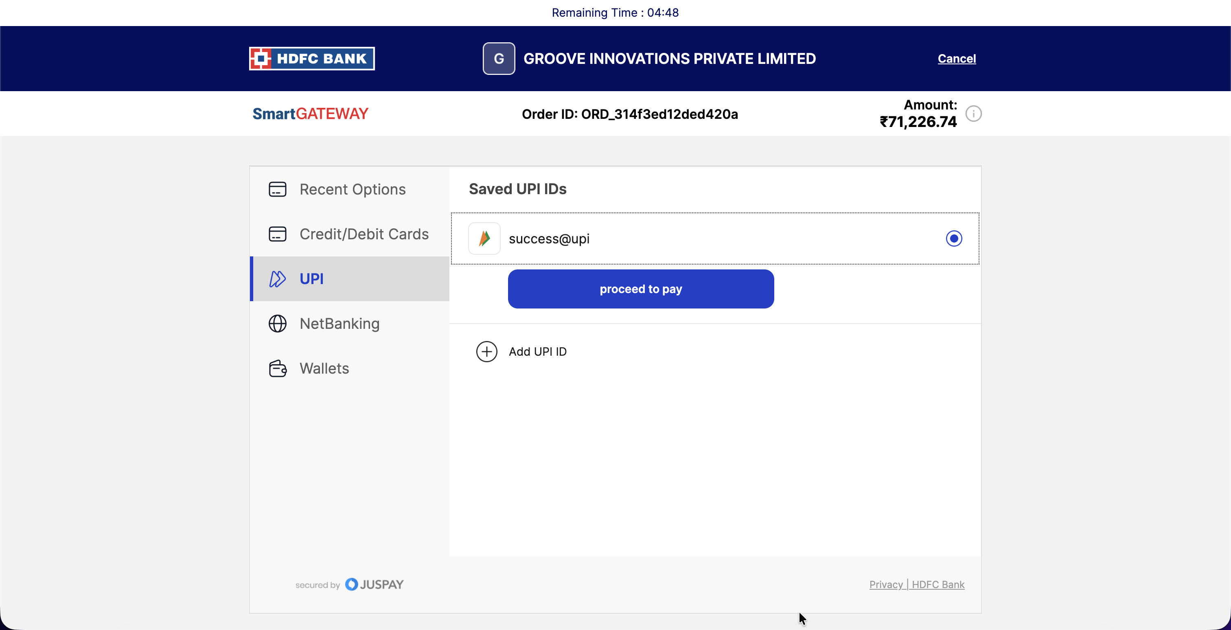The width and height of the screenshot is (1231, 630).
Task: Click the G merchant avatar icon
Action: pyautogui.click(x=498, y=59)
